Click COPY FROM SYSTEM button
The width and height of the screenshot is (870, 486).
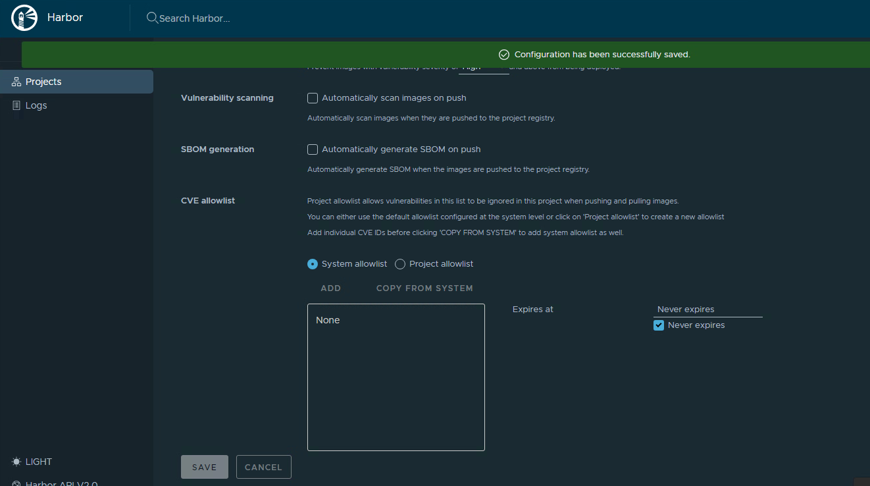[424, 288]
